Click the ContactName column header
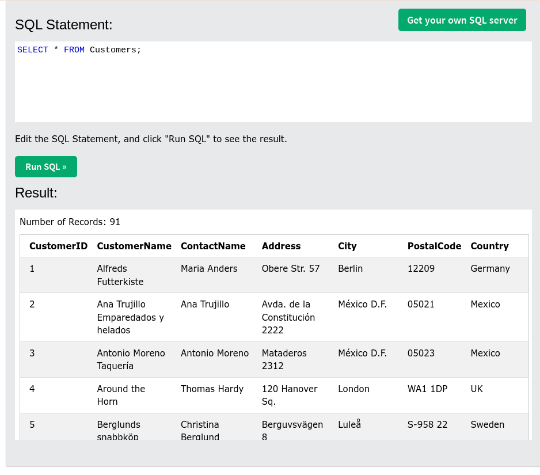This screenshot has width=540, height=475. [x=213, y=246]
